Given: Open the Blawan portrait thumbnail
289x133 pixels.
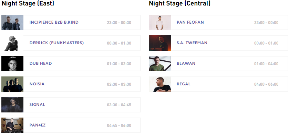Looking at the screenshot, I should [x=160, y=63].
